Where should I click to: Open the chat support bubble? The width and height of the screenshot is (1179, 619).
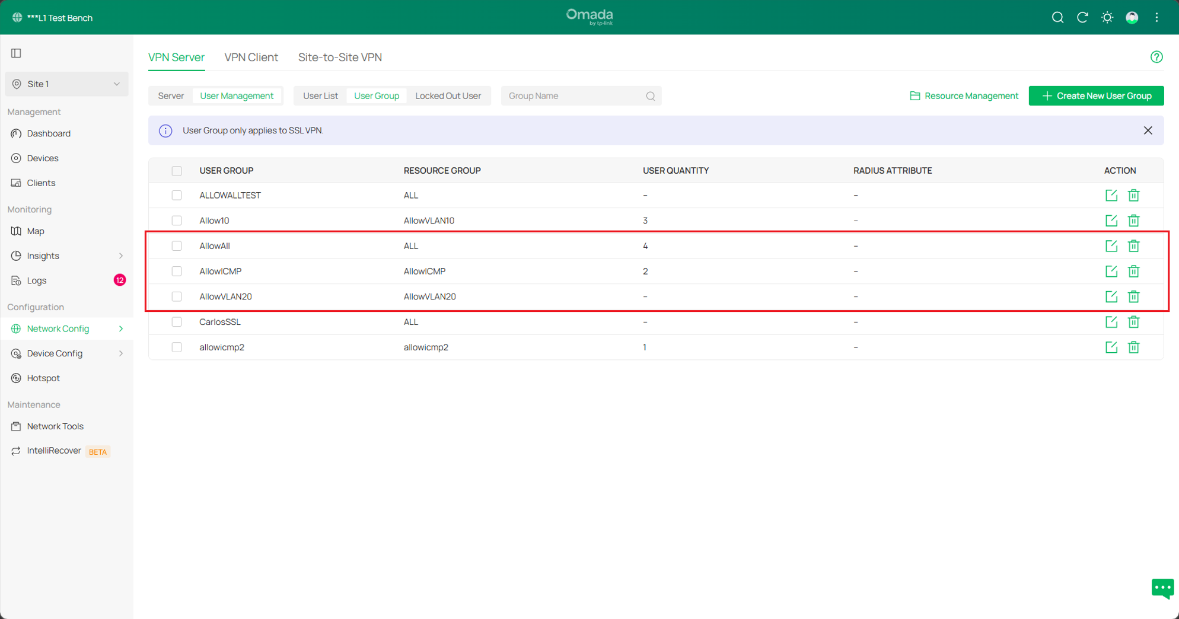1162,588
